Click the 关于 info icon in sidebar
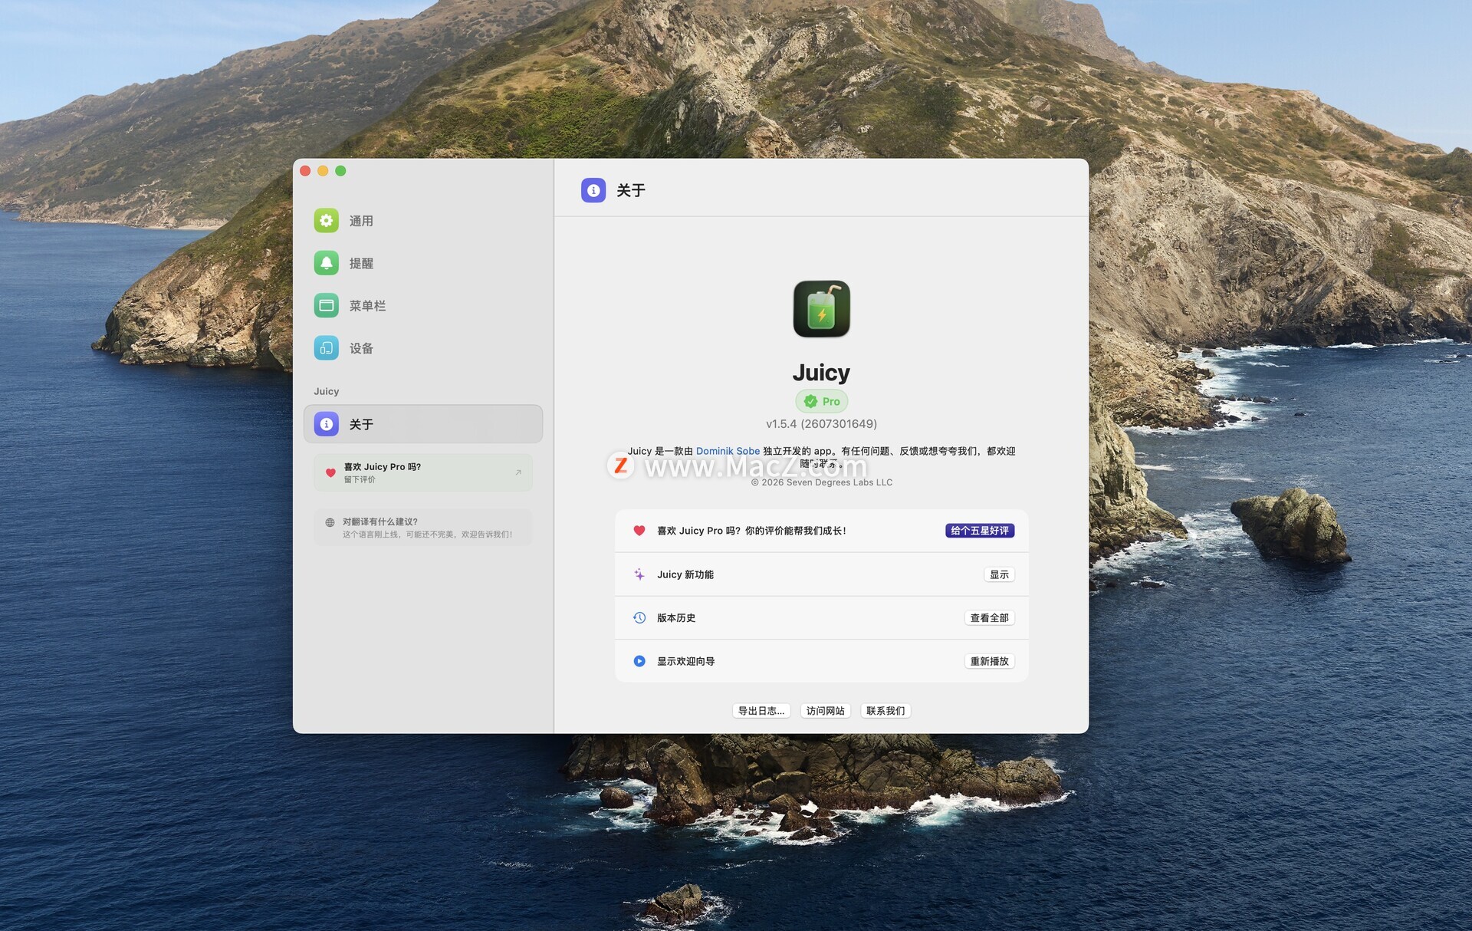 pyautogui.click(x=326, y=424)
